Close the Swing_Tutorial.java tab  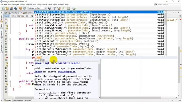coord(21,13)
